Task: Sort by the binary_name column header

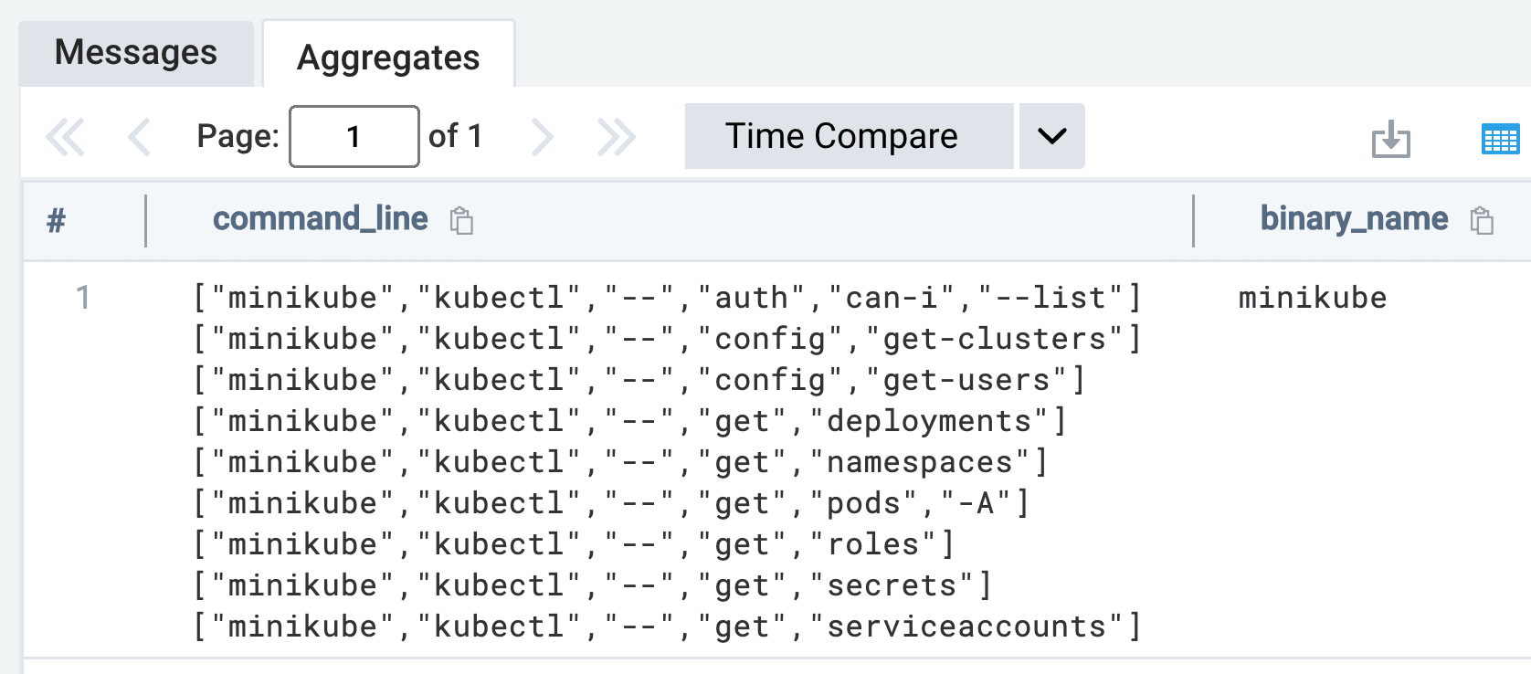Action: click(1354, 219)
